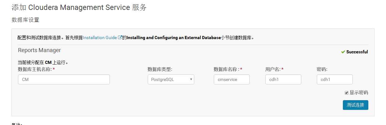Click the 数据库主机名称 label
Viewport: 386px width, 125px height.
pyautogui.click(x=35, y=69)
